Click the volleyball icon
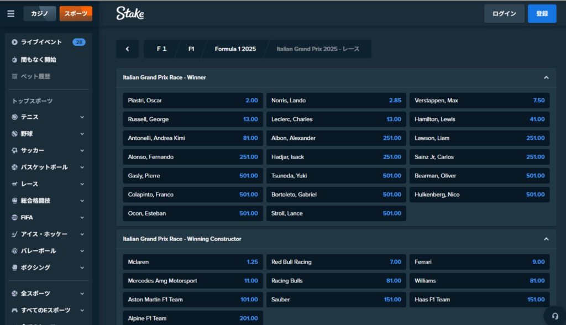566x325 pixels. (x=14, y=250)
